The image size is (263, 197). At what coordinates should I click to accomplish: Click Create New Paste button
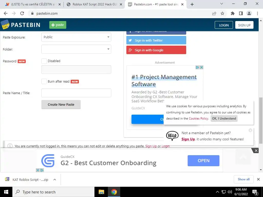[x=61, y=105]
